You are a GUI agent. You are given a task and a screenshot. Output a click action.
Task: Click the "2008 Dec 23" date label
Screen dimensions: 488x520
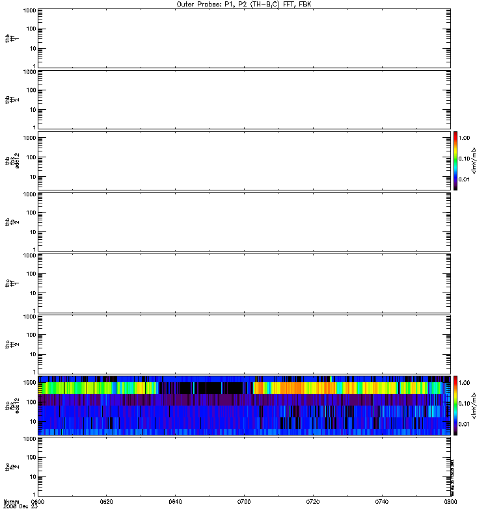tap(20, 506)
